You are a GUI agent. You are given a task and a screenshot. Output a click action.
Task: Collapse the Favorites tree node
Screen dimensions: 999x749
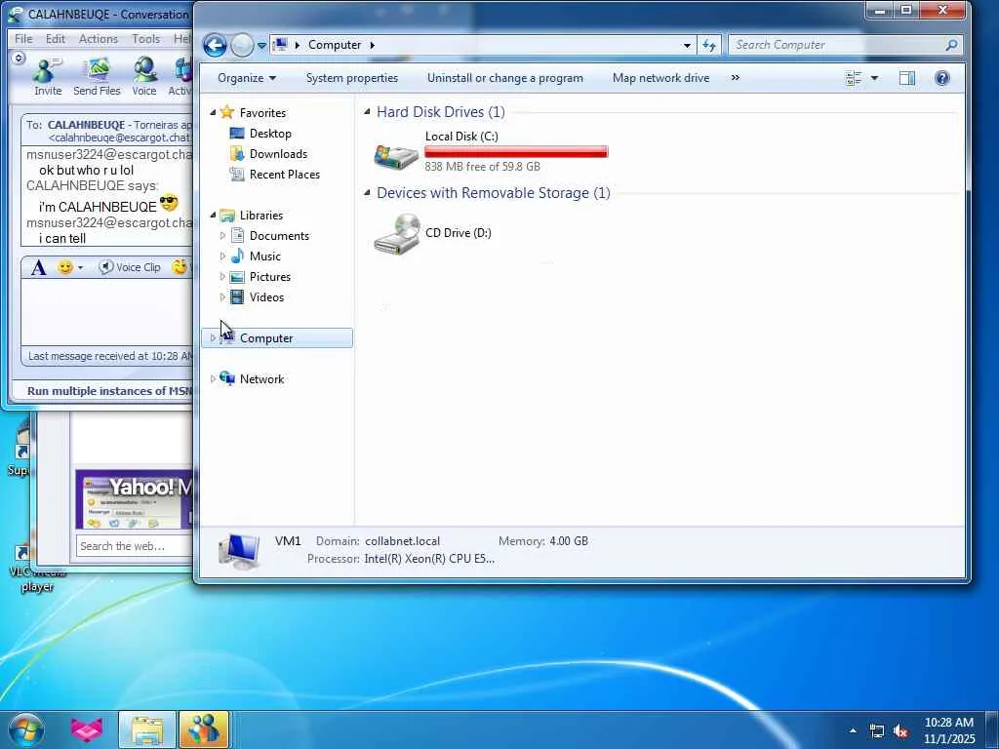point(213,113)
